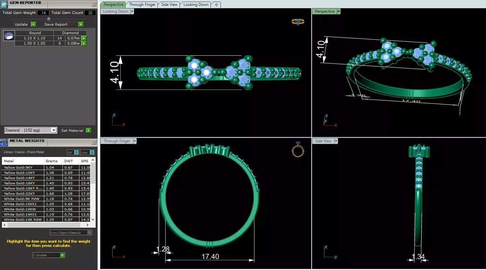Click the Looking Down viewport title label
This screenshot has height=270, width=486.
[115, 11]
